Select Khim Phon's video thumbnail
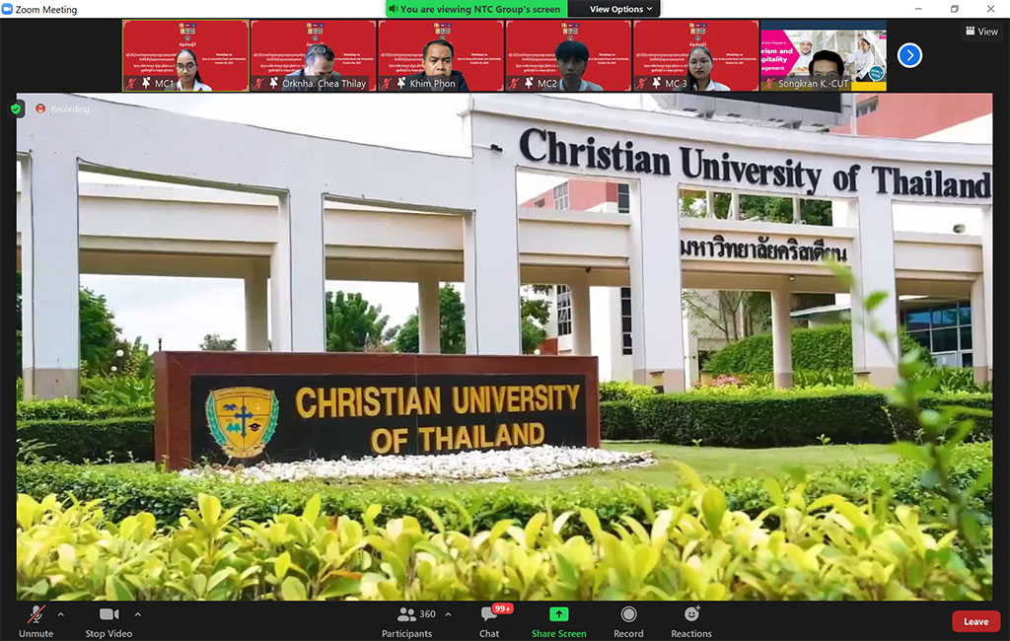1010x641 pixels. [x=441, y=55]
